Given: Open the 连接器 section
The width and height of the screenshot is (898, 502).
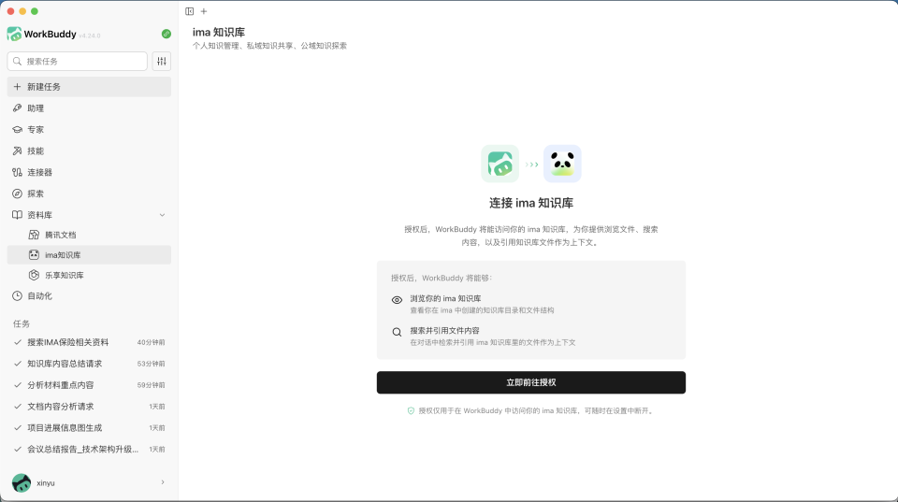Looking at the screenshot, I should [x=89, y=172].
